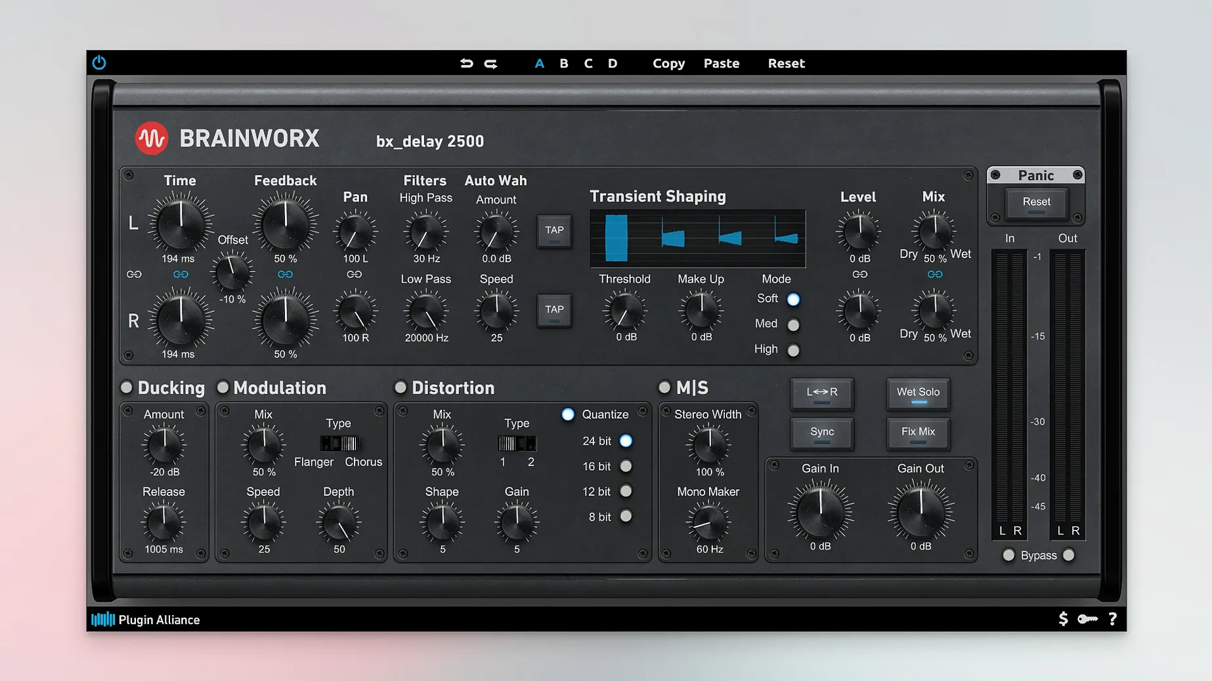This screenshot has height=681, width=1212.
Task: Click the redo arrow icon
Action: pyautogui.click(x=490, y=63)
